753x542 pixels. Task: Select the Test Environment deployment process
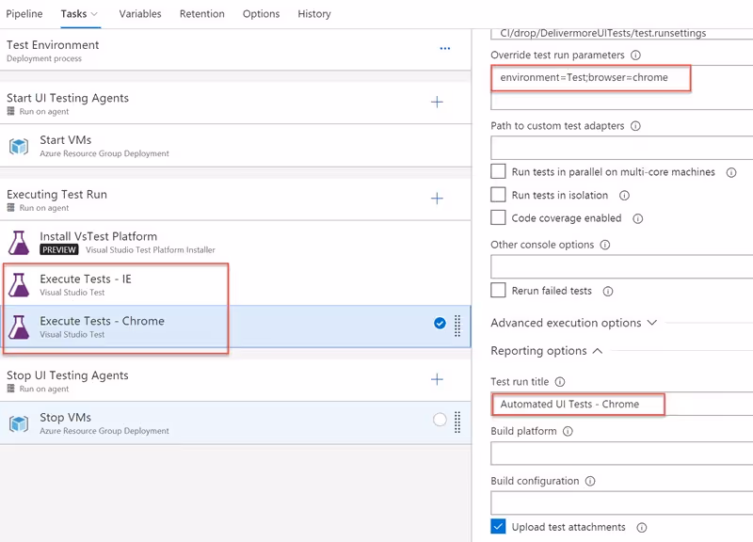click(x=235, y=50)
